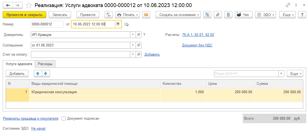Open the Печать dropdown menu
Viewport: 307px width, 131px height.
[127, 15]
